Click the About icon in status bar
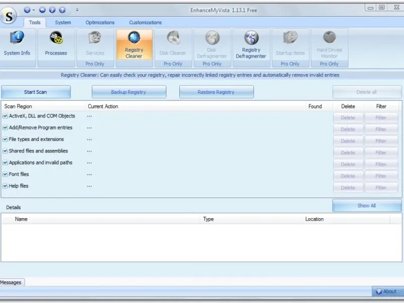Viewport: 404px width, 303px height. [379, 291]
